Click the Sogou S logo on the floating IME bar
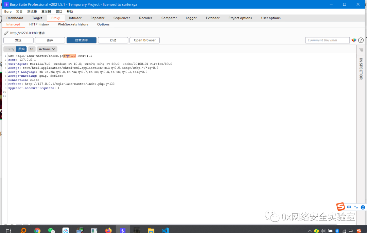The width and height of the screenshot is (367, 233). (x=340, y=207)
